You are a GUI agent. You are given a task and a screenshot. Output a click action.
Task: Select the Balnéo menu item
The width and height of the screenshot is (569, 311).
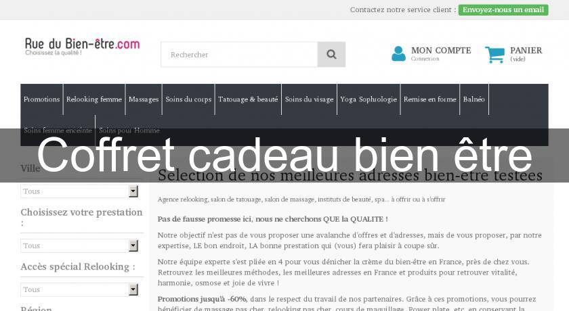point(474,99)
